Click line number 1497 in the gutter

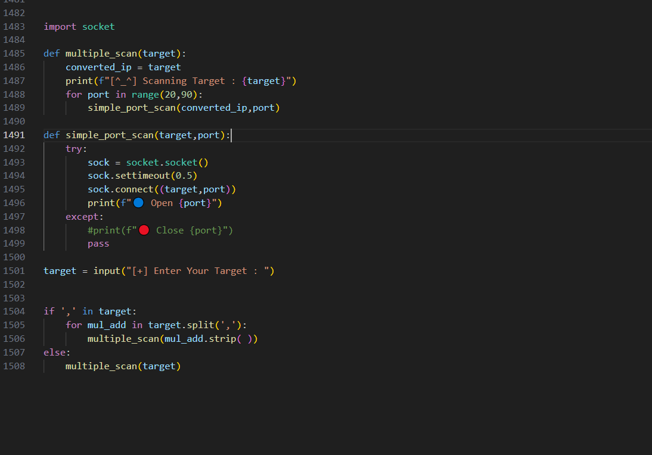coord(14,217)
